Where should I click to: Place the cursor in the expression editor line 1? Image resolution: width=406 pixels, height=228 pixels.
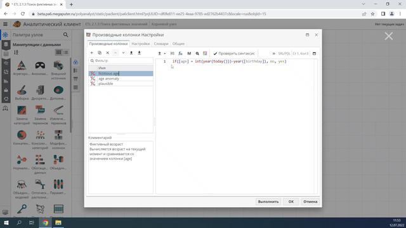(x=230, y=61)
